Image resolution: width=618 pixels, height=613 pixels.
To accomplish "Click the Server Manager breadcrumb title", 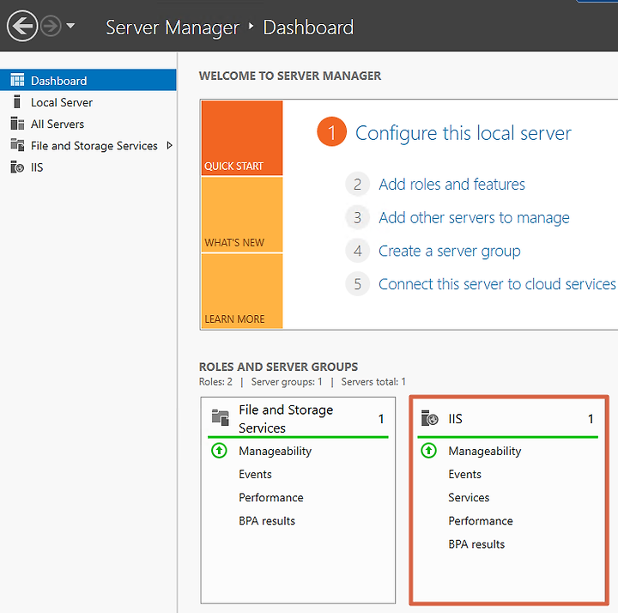I will click(x=173, y=27).
